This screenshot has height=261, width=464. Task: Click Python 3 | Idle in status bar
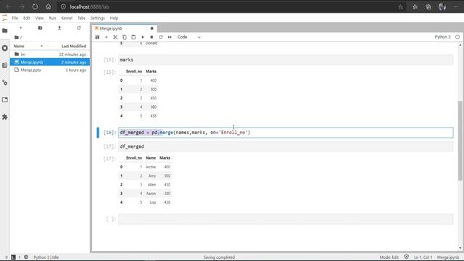(x=46, y=257)
